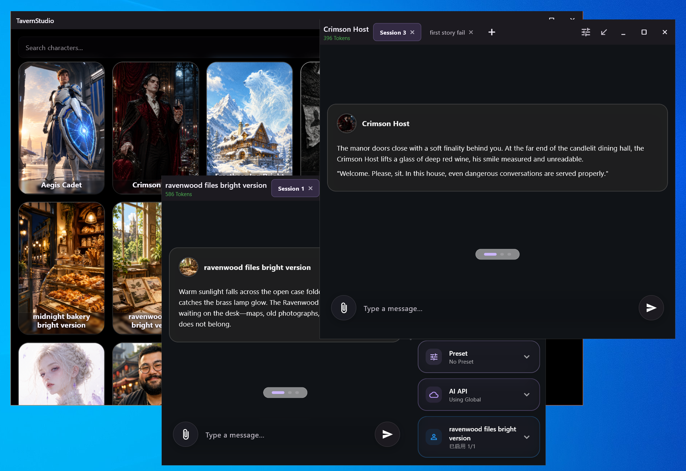Open the Crimson Host character card
This screenshot has height=471, width=686.
click(155, 119)
